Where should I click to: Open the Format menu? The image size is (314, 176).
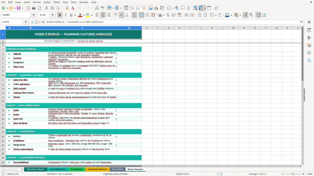click(37, 2)
